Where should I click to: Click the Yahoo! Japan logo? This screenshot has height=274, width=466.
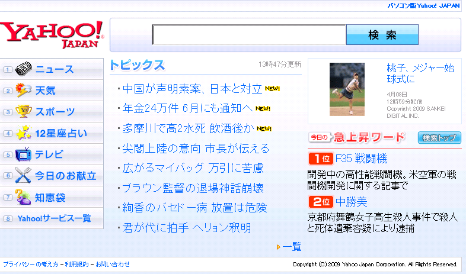[x=52, y=34]
